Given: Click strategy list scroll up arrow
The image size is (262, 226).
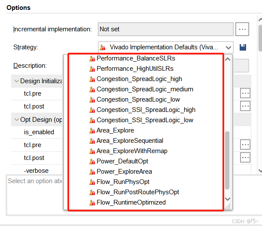Looking at the screenshot, I should tap(228, 59).
